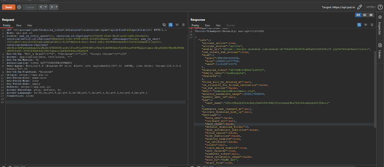Expand the forward history dropdown arrow
The image size is (384, 167).
tap(56, 7)
